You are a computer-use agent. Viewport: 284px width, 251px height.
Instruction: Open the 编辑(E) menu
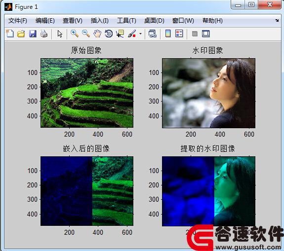tap(45, 21)
